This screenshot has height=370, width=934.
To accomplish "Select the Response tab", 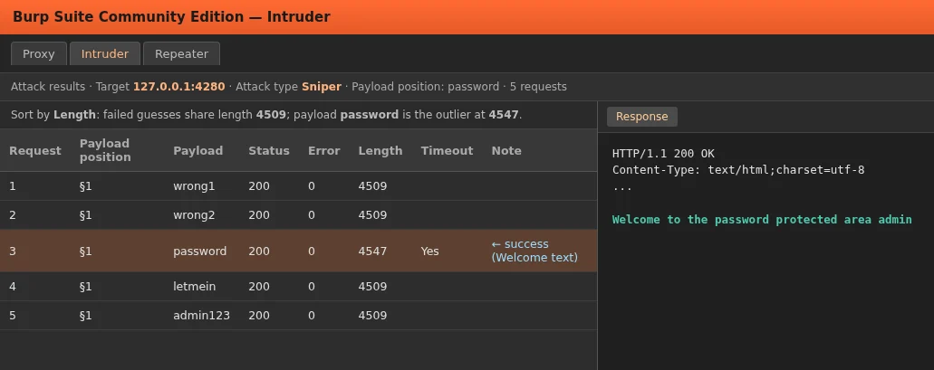I will [x=641, y=117].
